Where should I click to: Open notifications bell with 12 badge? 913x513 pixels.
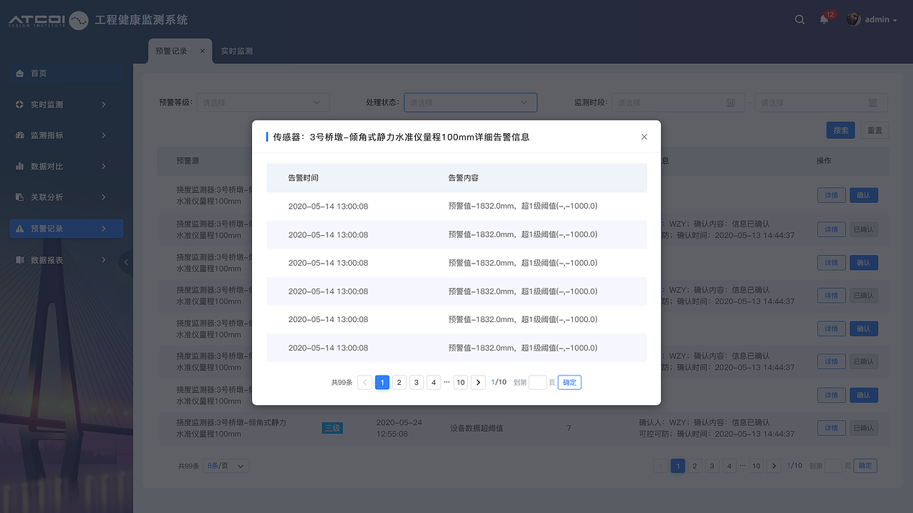(x=825, y=19)
